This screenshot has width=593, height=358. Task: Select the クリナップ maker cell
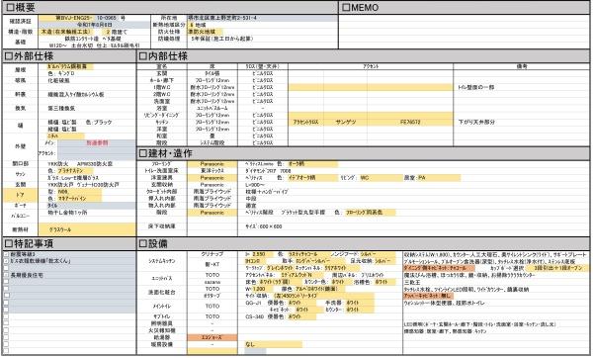click(212, 254)
